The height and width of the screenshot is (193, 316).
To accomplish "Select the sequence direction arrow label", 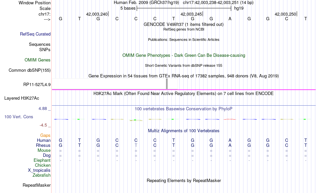I will pyautogui.click(x=47, y=19).
